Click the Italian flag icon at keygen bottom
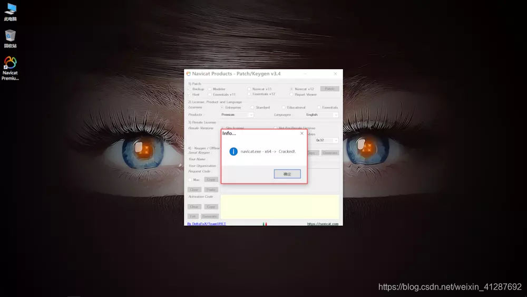The width and height of the screenshot is (527, 297). pyautogui.click(x=265, y=224)
